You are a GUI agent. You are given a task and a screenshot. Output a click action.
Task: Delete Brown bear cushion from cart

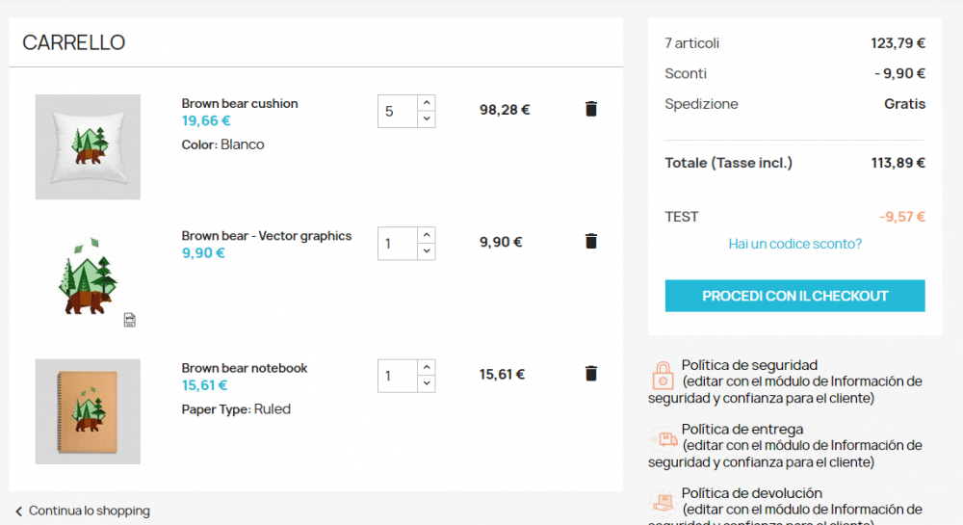(591, 109)
